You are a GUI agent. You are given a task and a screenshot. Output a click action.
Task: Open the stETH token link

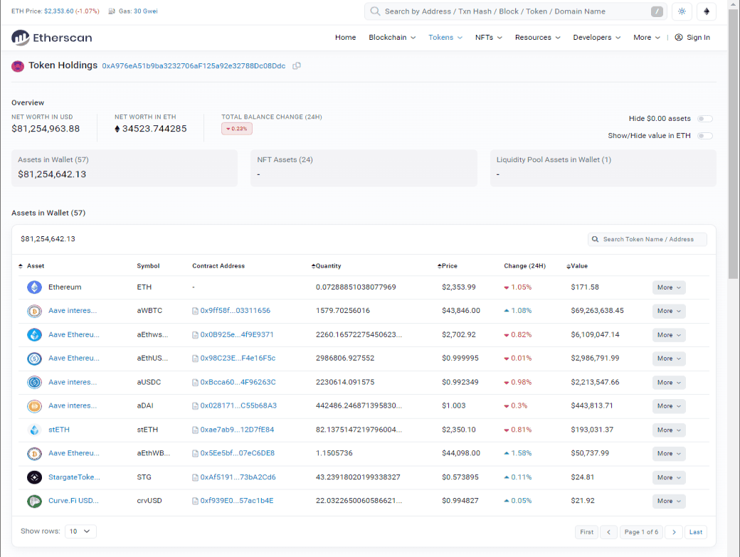[x=59, y=430]
